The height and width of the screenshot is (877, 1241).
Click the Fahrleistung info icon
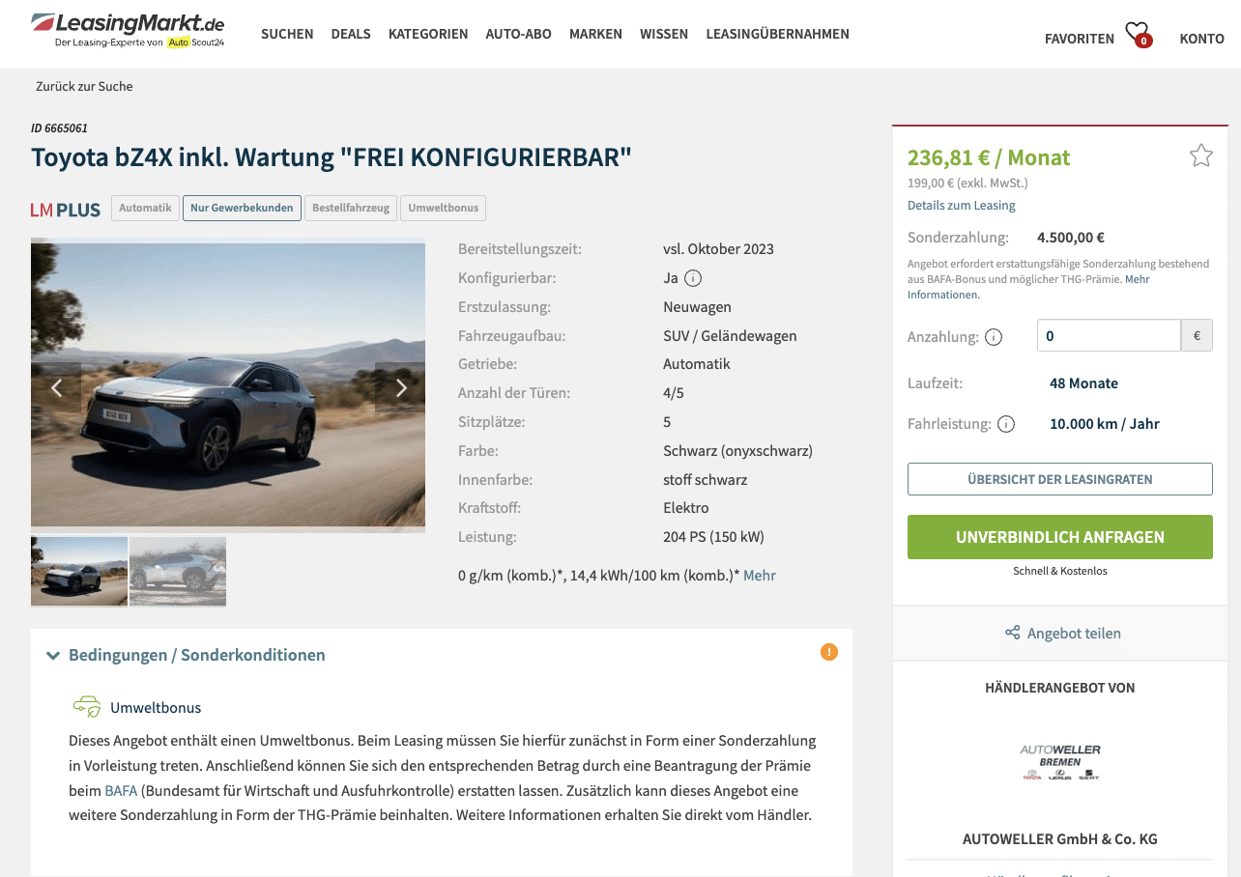coord(1006,424)
